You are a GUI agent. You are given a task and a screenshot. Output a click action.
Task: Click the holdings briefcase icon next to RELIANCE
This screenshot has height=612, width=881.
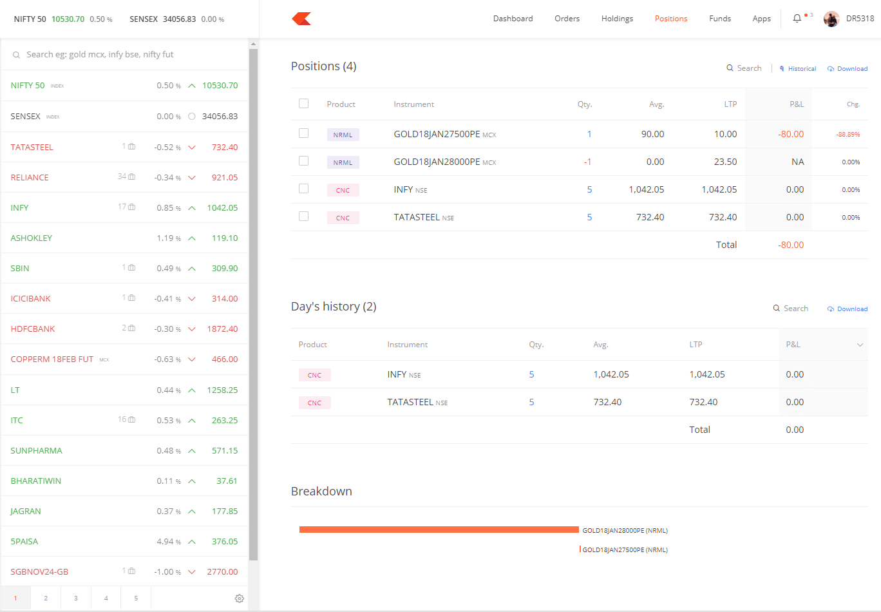[x=132, y=177]
